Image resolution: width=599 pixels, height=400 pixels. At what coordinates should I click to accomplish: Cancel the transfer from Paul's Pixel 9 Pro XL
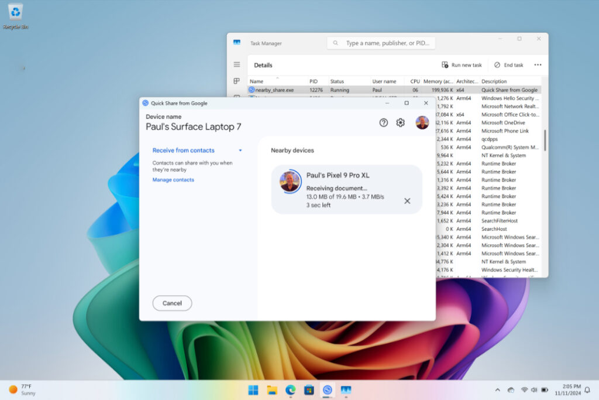[407, 201]
